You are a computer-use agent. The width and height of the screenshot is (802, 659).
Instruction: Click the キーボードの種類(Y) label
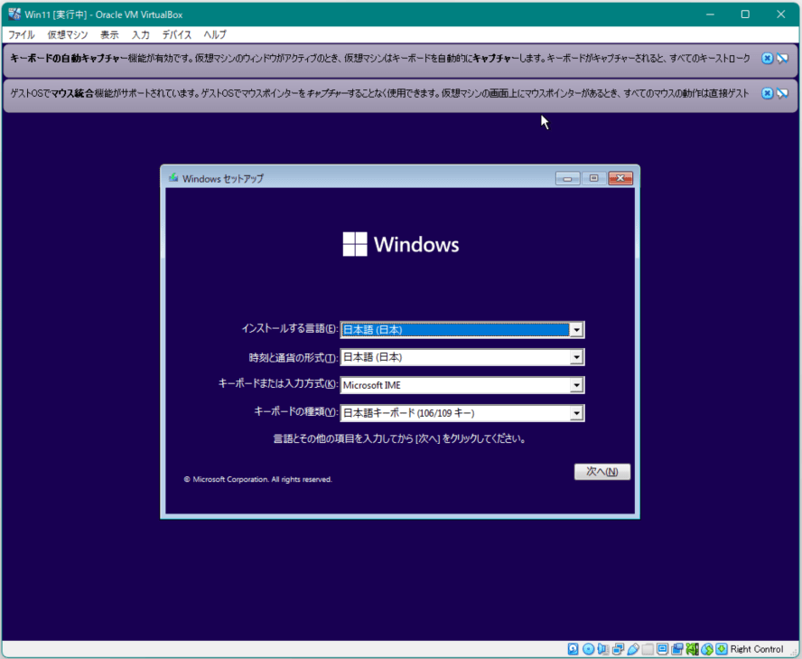[296, 411]
